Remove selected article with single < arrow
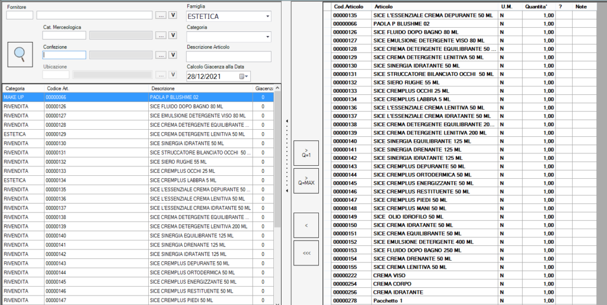The width and height of the screenshot is (607, 305). tap(306, 225)
